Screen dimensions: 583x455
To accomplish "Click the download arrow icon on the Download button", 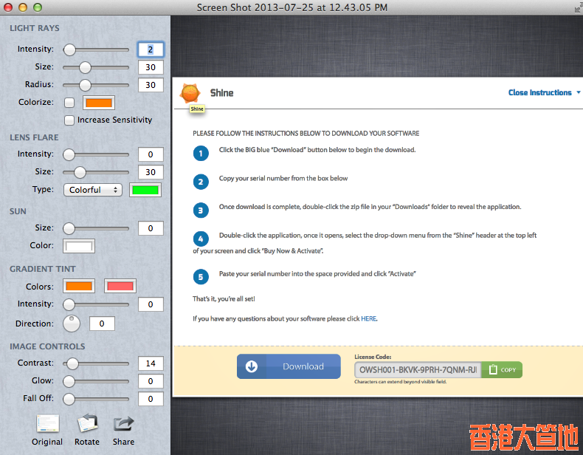I will coord(252,366).
